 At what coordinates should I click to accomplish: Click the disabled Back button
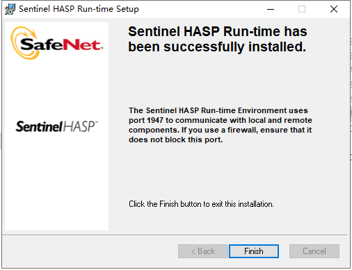(x=203, y=251)
